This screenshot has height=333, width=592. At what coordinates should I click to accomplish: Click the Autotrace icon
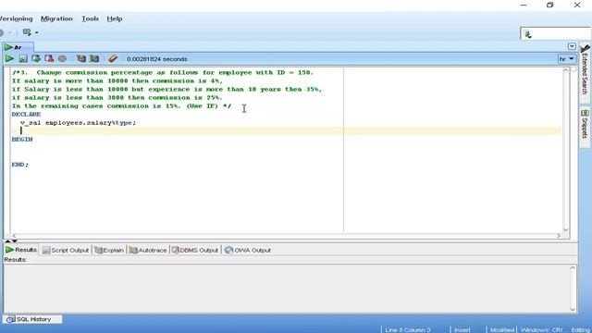pos(94,59)
